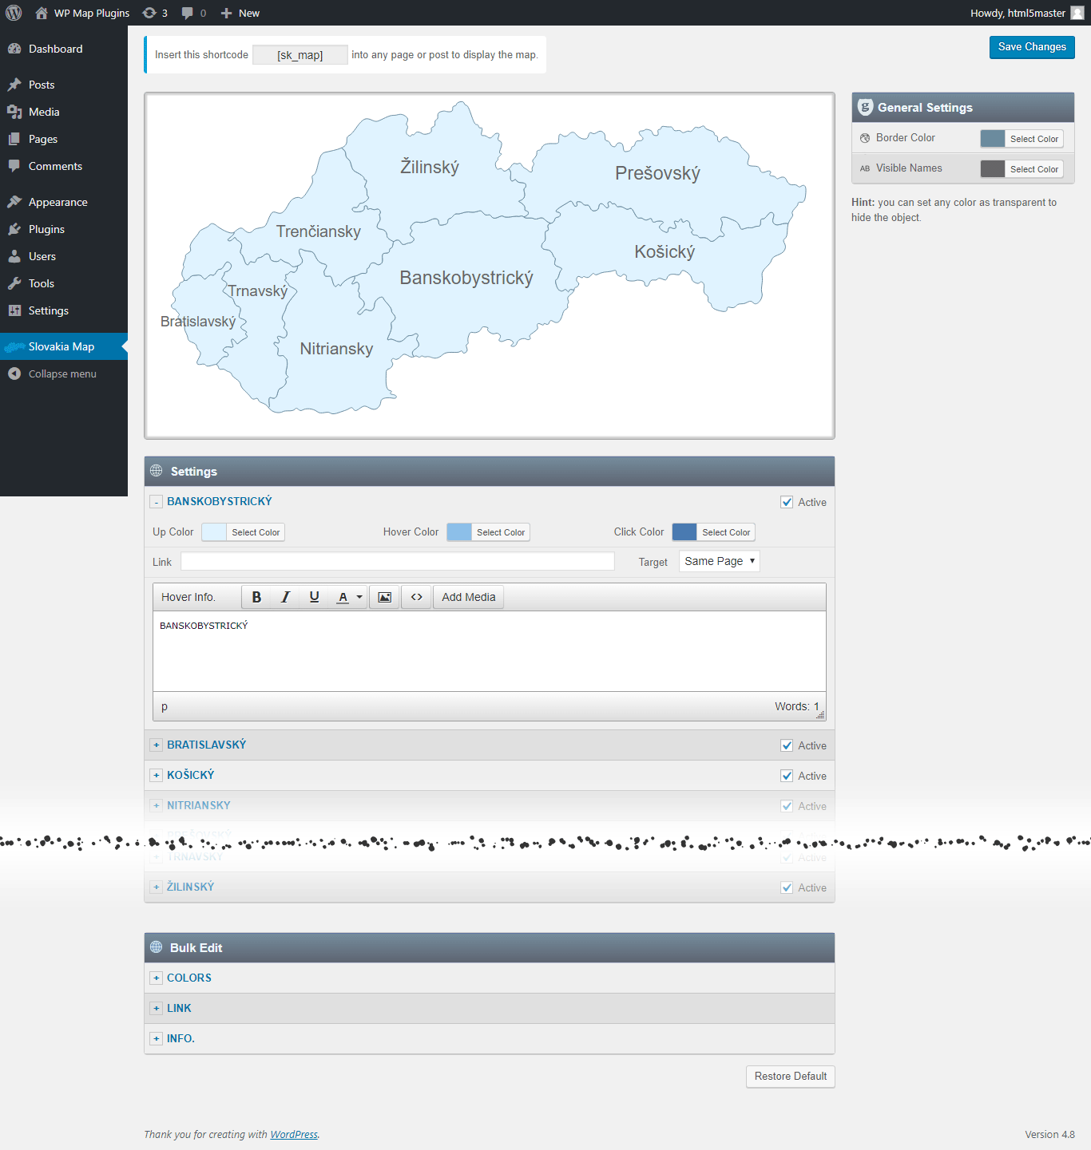This screenshot has height=1150, width=1091.
Task: Expand the Bulk Edit Info section
Action: [x=157, y=1039]
